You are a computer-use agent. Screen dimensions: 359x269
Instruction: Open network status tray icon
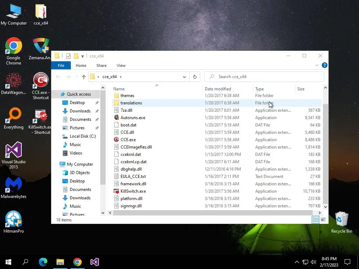[x=305, y=262]
